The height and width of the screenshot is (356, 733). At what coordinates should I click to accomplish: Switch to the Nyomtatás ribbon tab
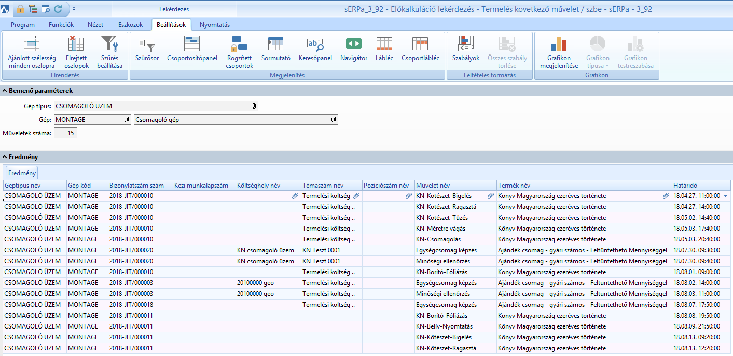point(214,25)
